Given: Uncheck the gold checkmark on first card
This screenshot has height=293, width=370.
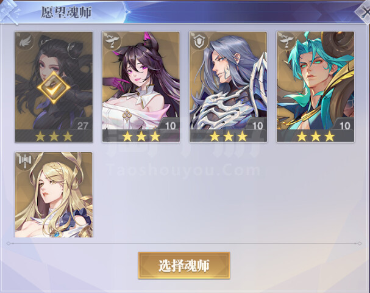Looking at the screenshot, I should (54, 87).
